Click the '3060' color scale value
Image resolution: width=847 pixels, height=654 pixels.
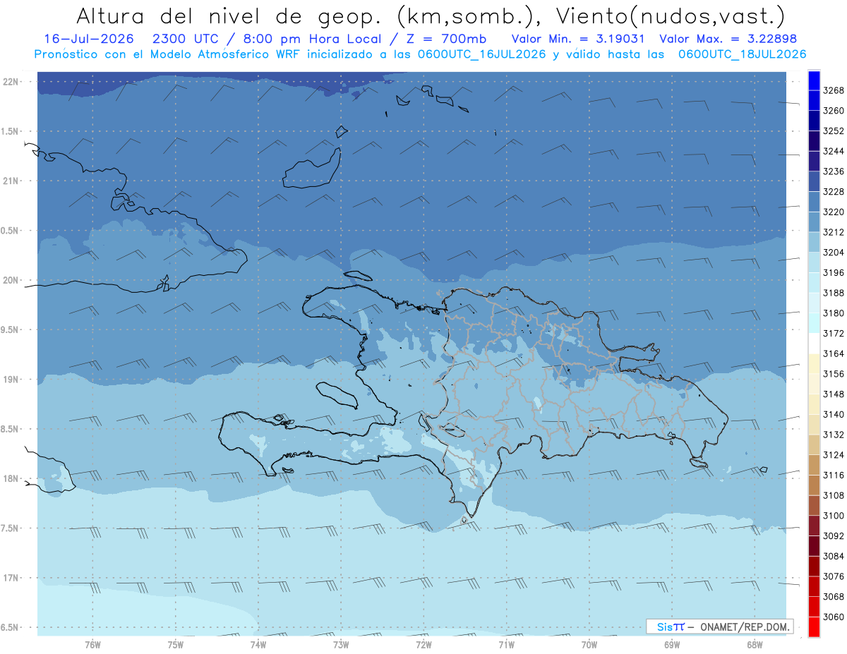point(834,617)
